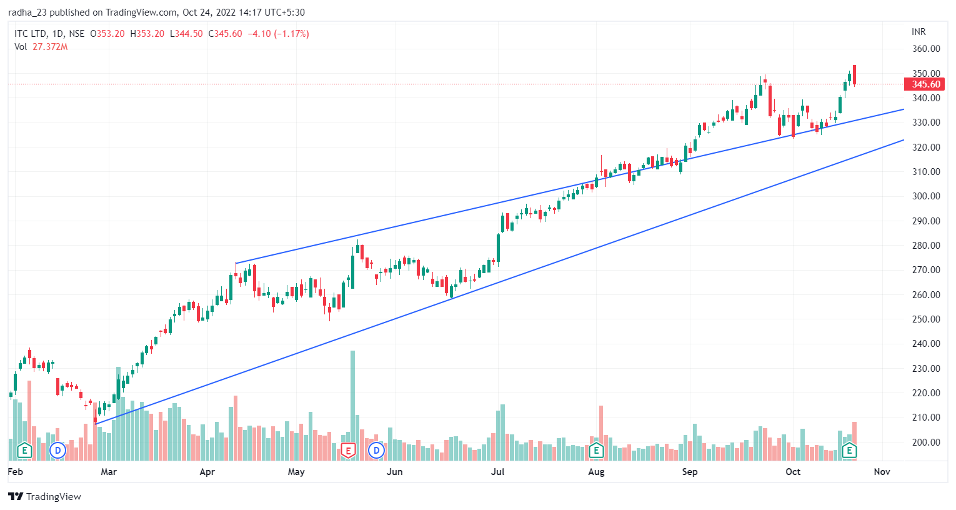The image size is (956, 510).
Task: Click the 360.00 price axis label
Action: [926, 49]
